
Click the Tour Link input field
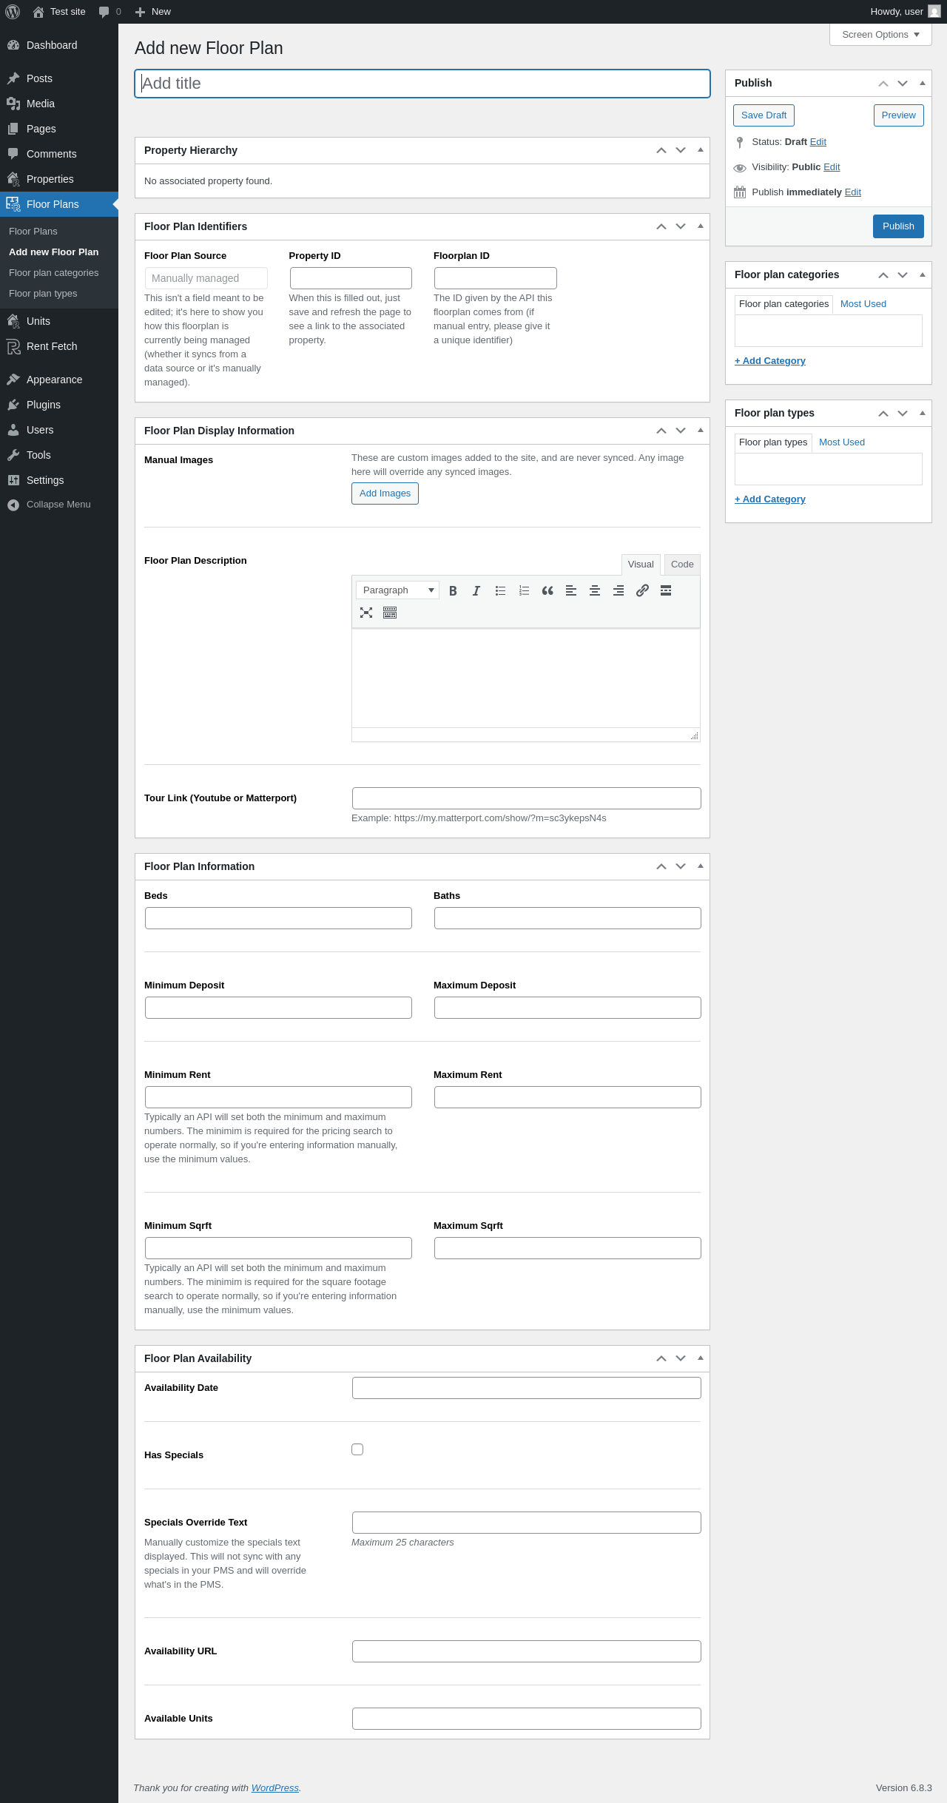526,798
